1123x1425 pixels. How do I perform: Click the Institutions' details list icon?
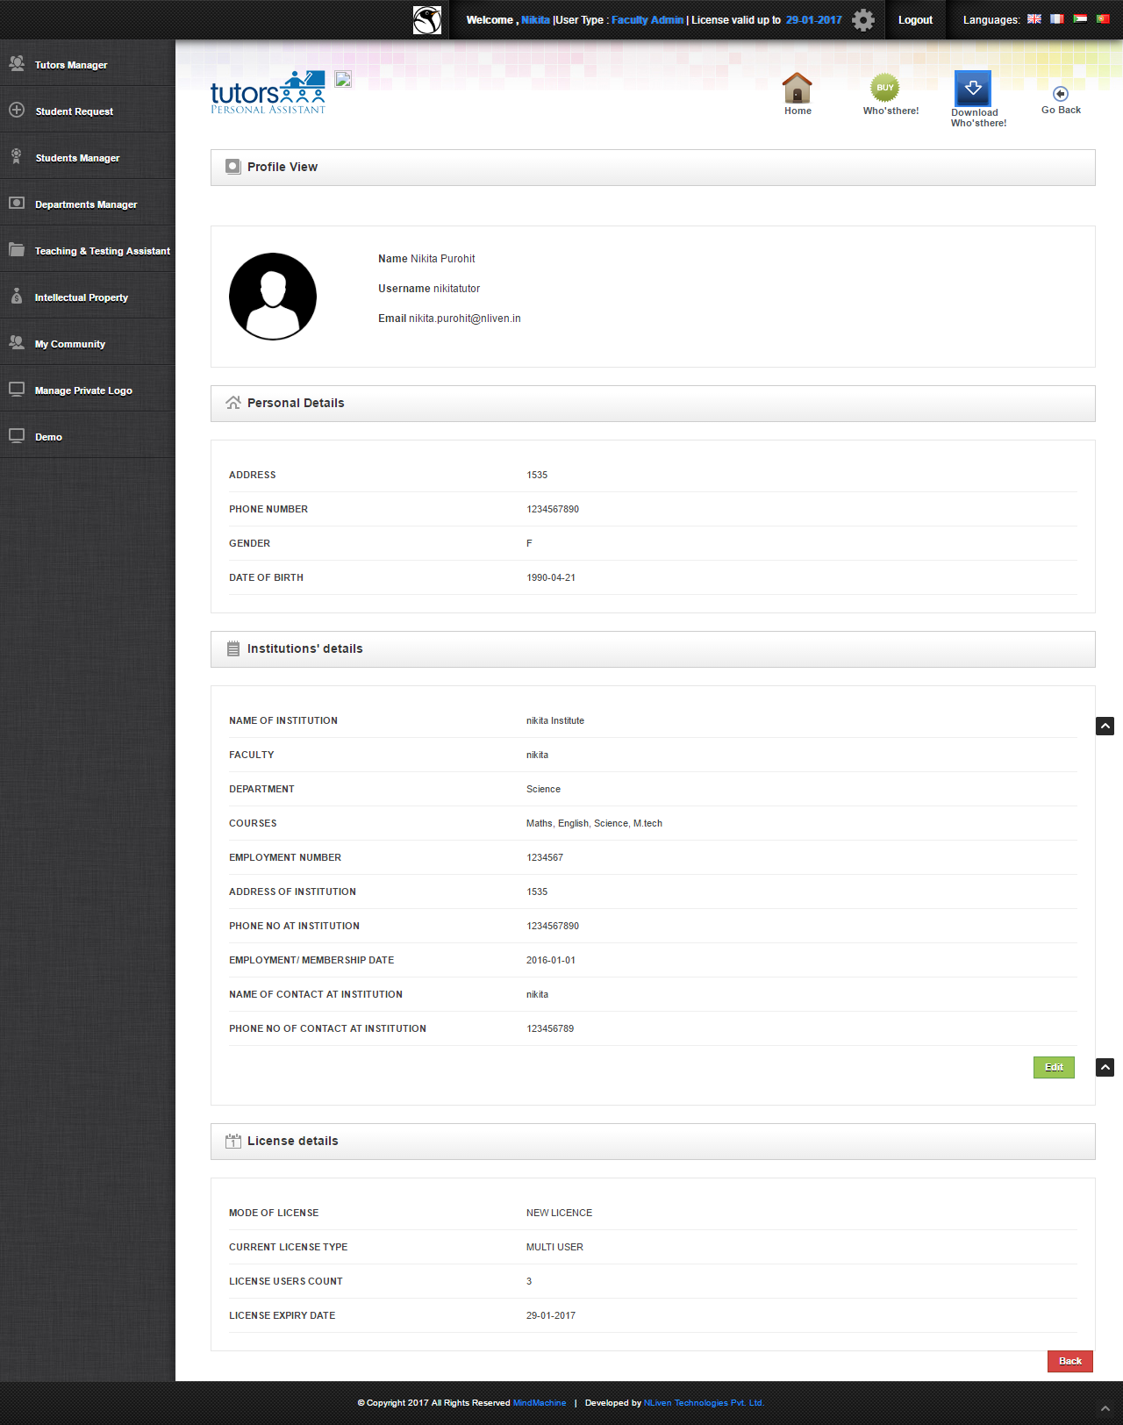point(232,648)
